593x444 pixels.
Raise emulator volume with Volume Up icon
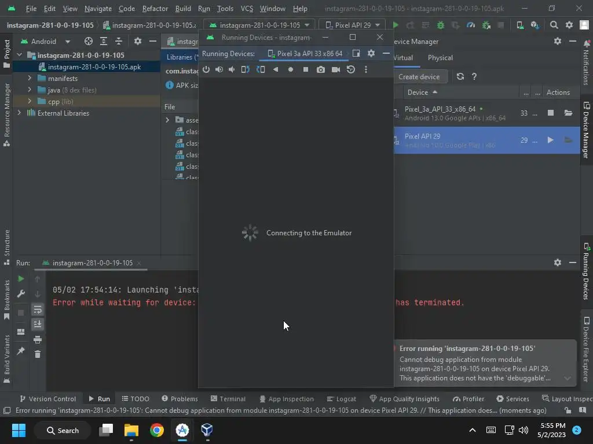click(219, 69)
